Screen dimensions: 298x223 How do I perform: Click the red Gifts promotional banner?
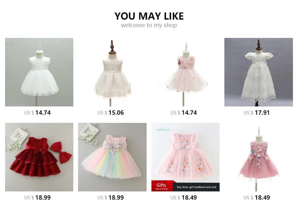(162, 186)
